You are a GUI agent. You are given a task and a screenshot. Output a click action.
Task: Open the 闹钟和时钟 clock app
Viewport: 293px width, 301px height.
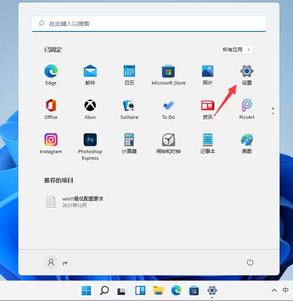[x=169, y=143]
